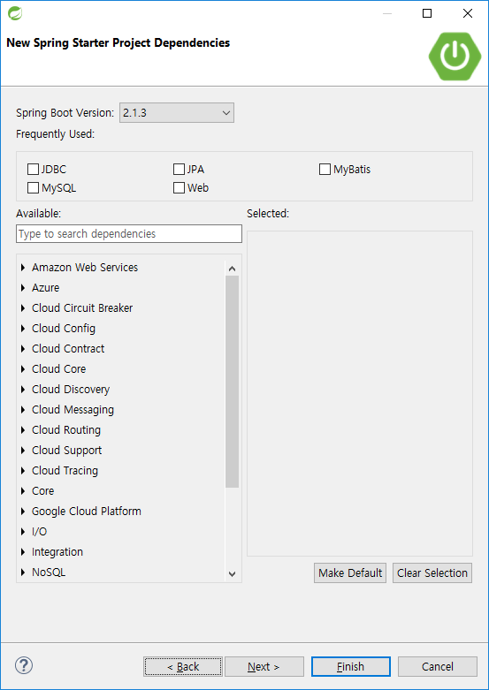
Task: Click the Clear Selection button
Action: 432,573
